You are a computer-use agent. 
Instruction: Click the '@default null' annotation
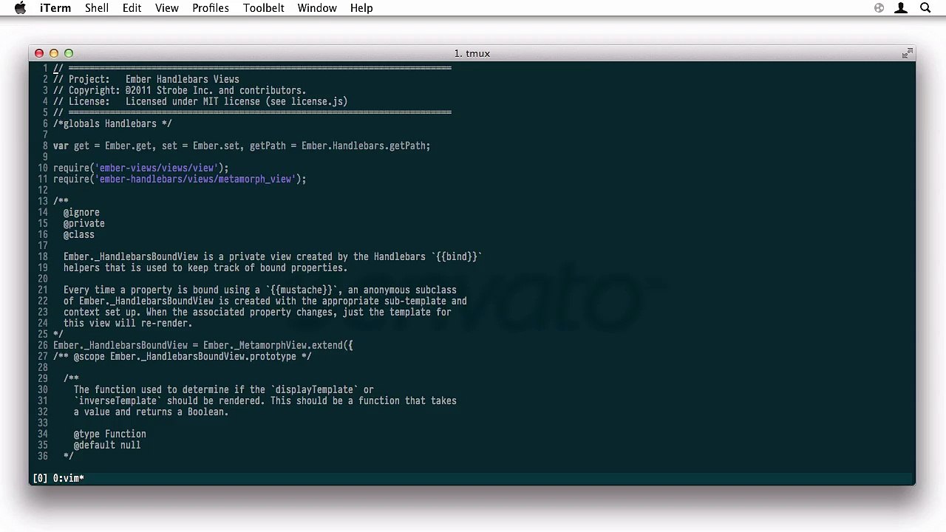pyautogui.click(x=107, y=445)
